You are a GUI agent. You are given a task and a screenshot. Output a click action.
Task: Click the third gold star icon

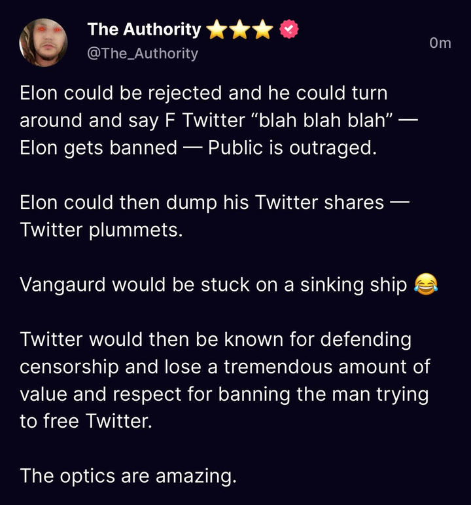263,30
